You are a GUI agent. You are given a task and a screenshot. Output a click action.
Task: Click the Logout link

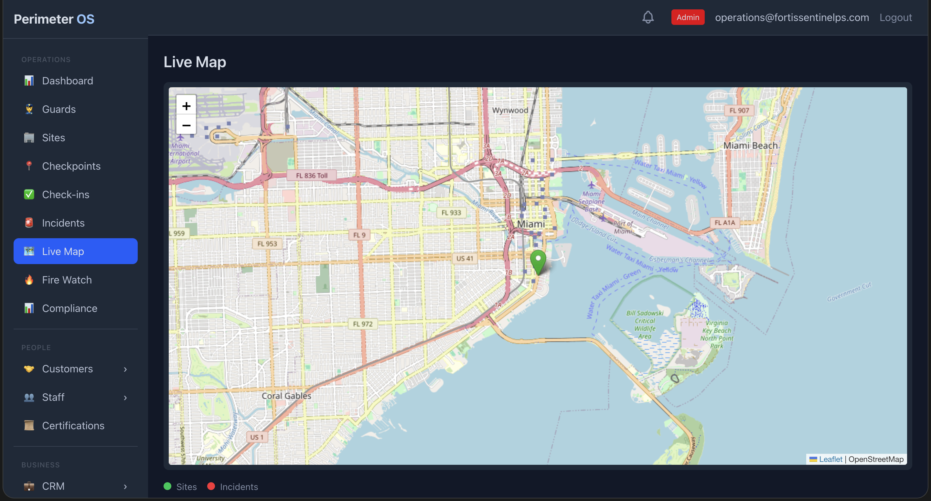[x=895, y=17]
